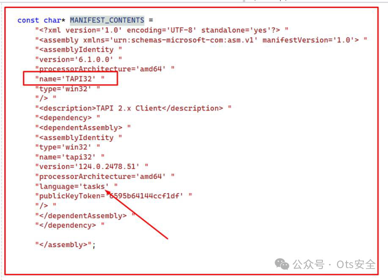
Task: Click the language='tasks' line
Action: tap(76, 186)
